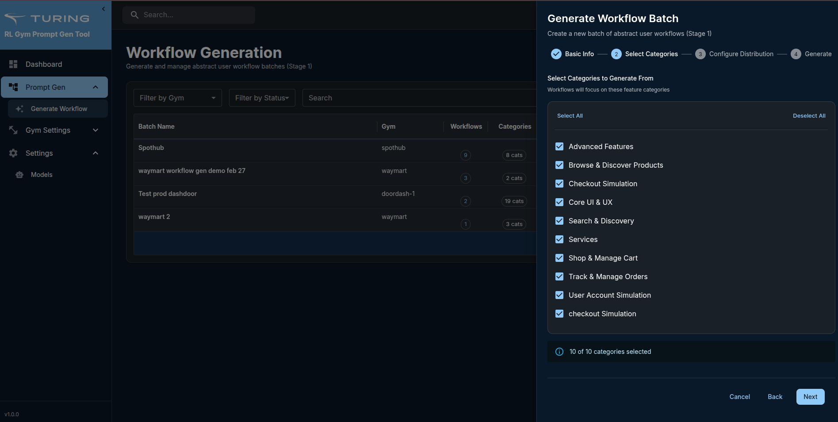Click the Deselect All link
Screen dimensions: 838x422
point(809,115)
